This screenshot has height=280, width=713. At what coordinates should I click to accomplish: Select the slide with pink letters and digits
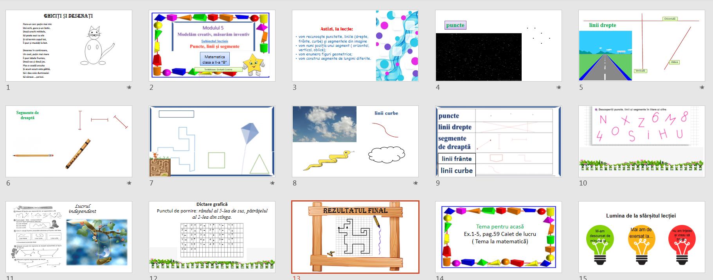click(642, 141)
